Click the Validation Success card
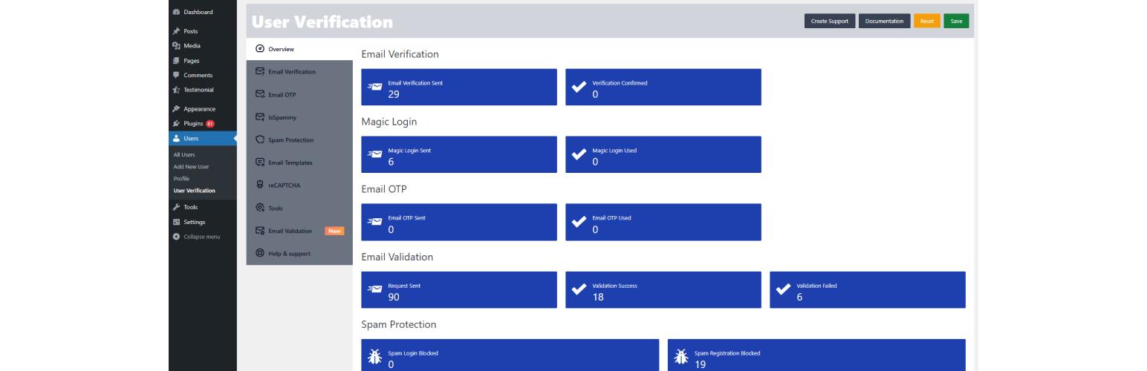 (x=663, y=289)
